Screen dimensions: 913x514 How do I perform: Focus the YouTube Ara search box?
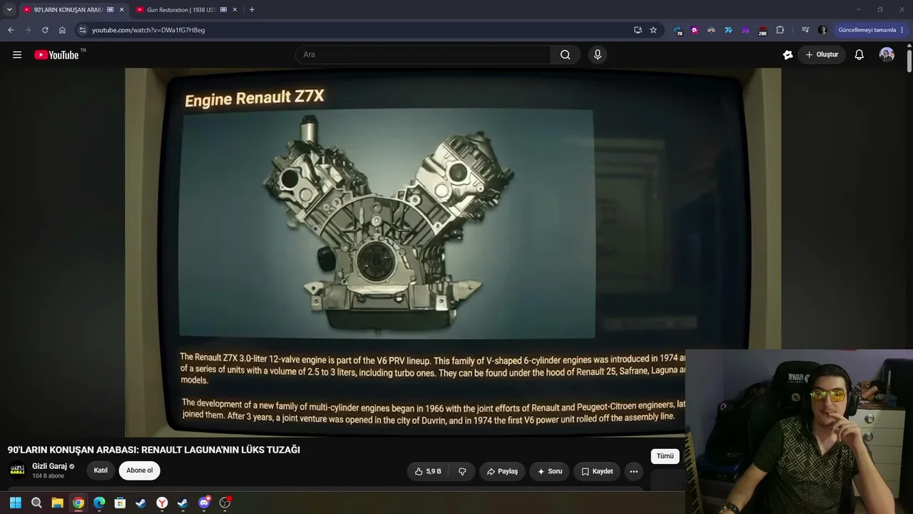click(423, 55)
